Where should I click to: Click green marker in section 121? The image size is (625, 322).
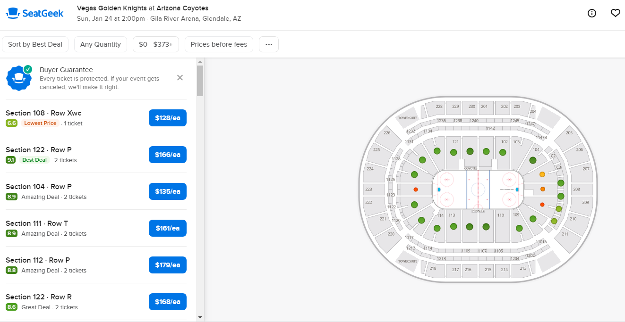[x=454, y=152]
